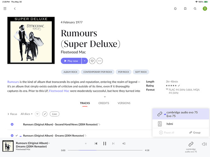This screenshot has width=210, height=157.
Task: Open the green T profile avatar
Action: pyautogui.click(x=205, y=9)
